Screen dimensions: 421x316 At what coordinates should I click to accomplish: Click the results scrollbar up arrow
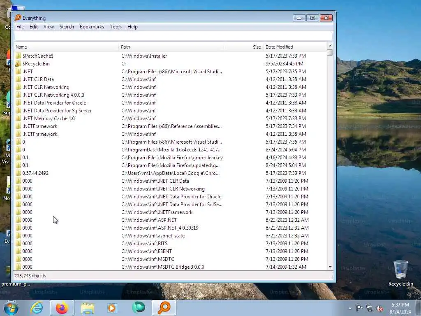pos(330,46)
